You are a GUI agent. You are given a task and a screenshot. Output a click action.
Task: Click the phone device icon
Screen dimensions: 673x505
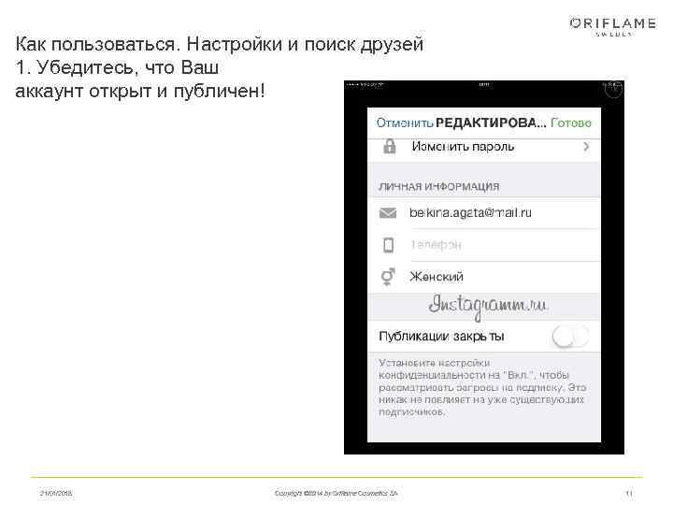click(389, 245)
